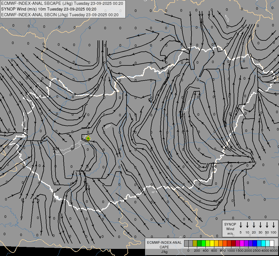The width and height of the screenshot is (279, 256).
Task: Click the 'ECMWF-INDEX-ANAL SBCAPE' title line
Action: pos(62,3)
